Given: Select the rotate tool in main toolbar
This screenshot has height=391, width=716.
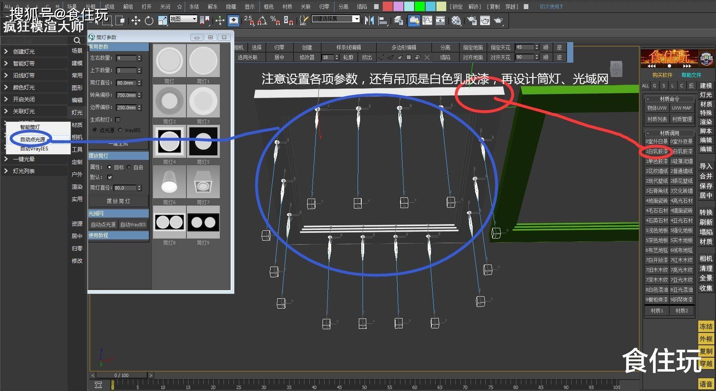Looking at the screenshot, I should coord(149,21).
